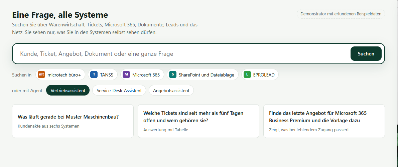The width and height of the screenshot is (398, 167).
Task: Select the Vertriebsassistent agent
Action: coord(68,91)
